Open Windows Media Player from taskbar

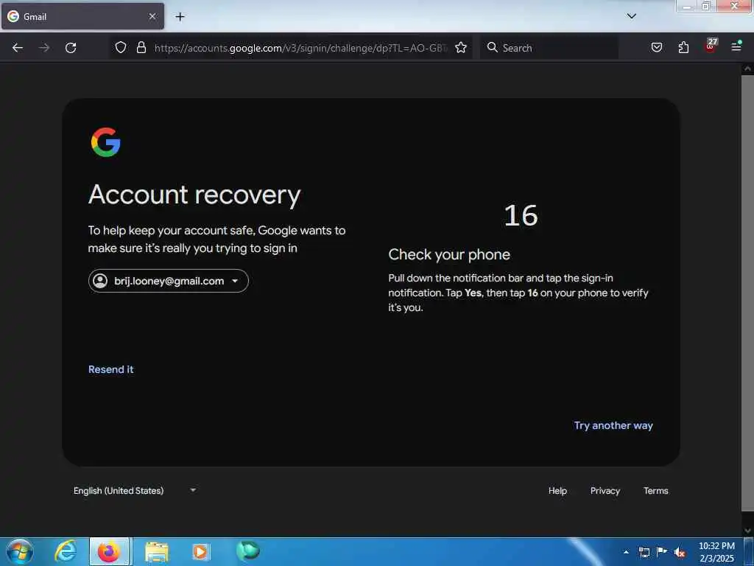pos(200,552)
